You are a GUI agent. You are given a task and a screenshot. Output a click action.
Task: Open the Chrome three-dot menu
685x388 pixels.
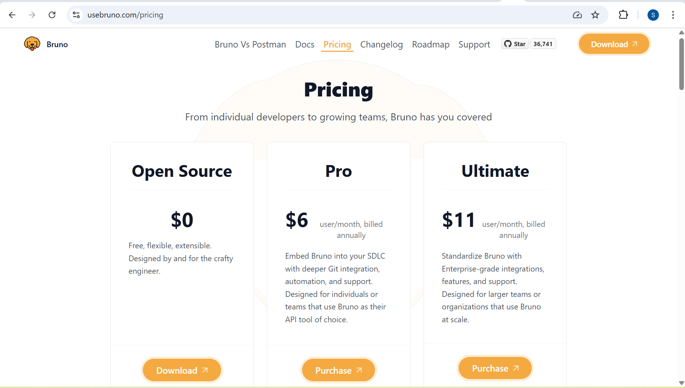(673, 15)
